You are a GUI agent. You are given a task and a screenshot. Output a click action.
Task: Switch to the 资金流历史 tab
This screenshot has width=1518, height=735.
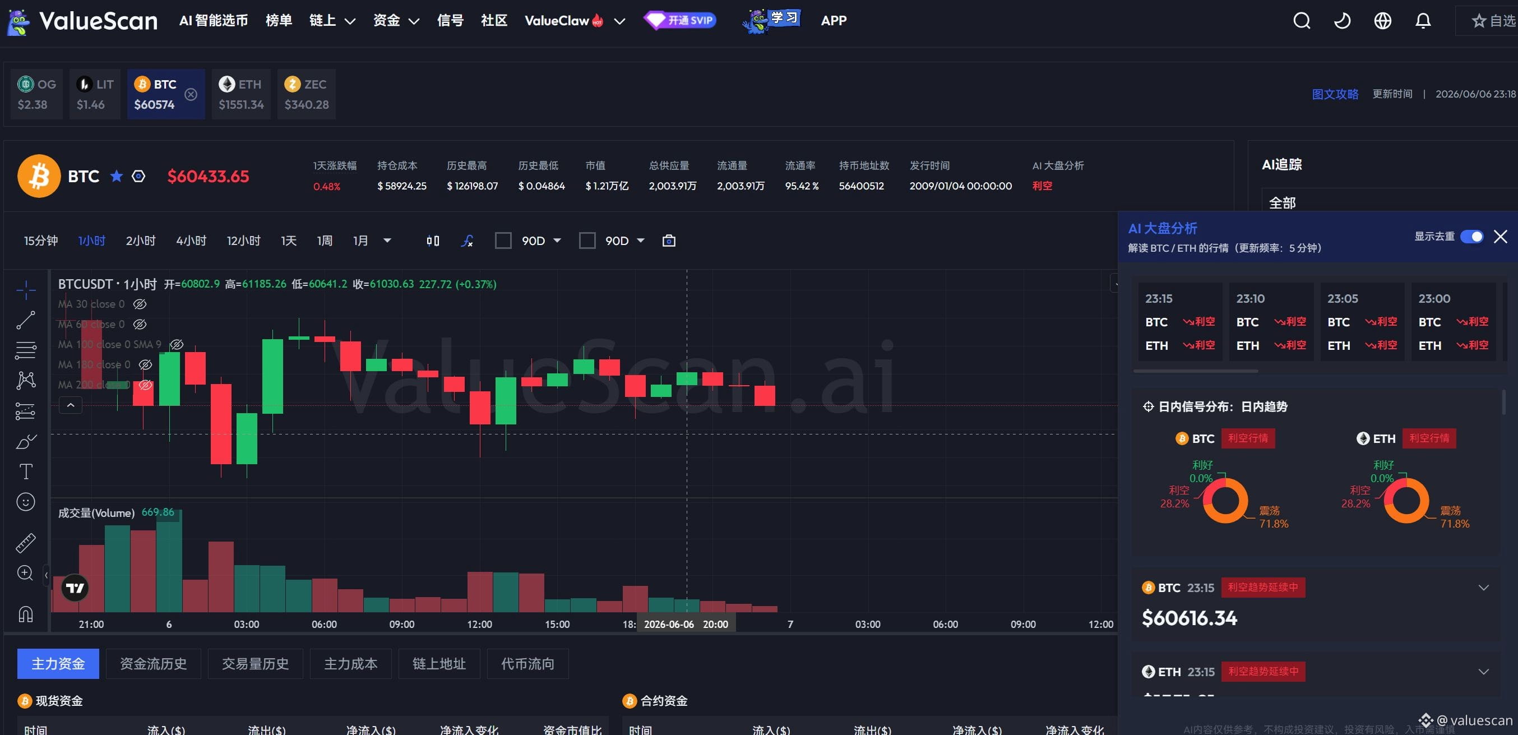pos(153,664)
